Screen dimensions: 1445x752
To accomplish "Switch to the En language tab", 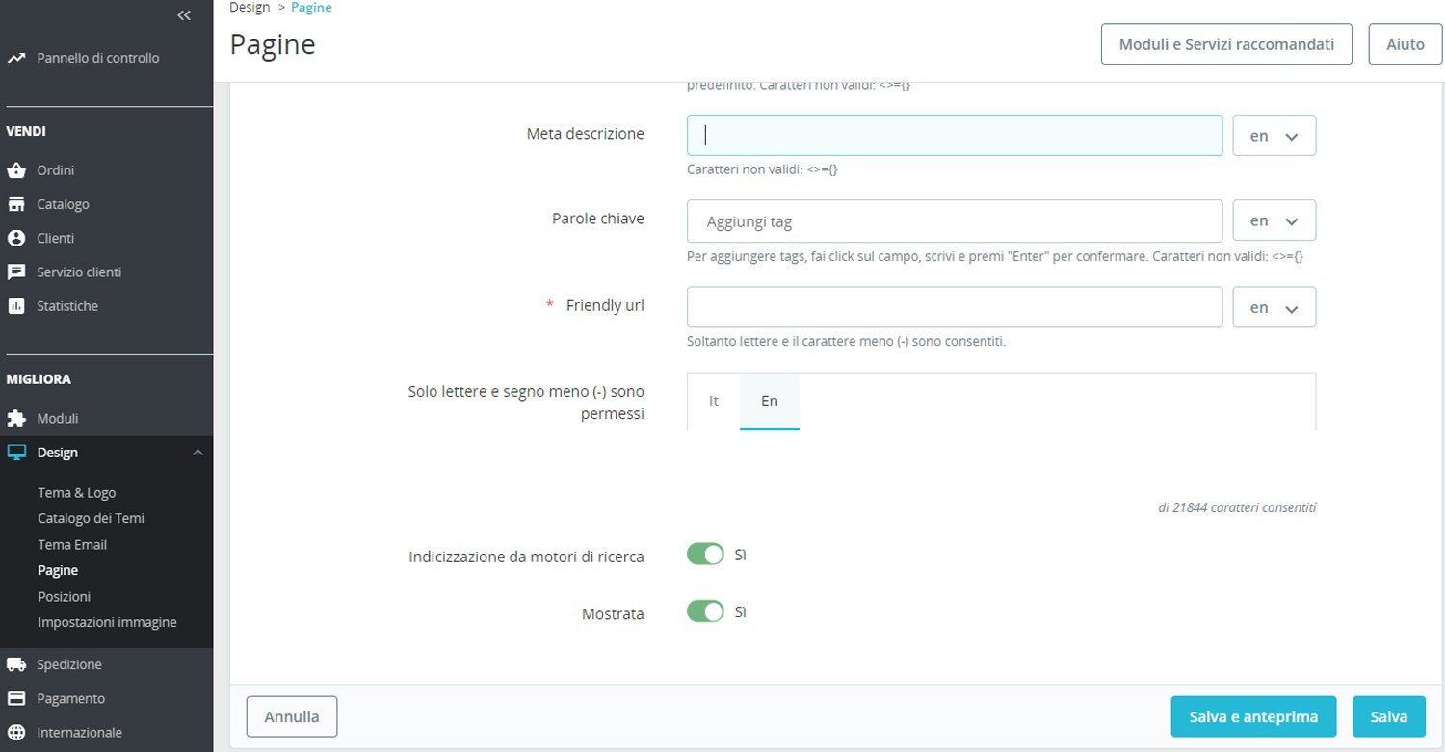I will click(770, 401).
